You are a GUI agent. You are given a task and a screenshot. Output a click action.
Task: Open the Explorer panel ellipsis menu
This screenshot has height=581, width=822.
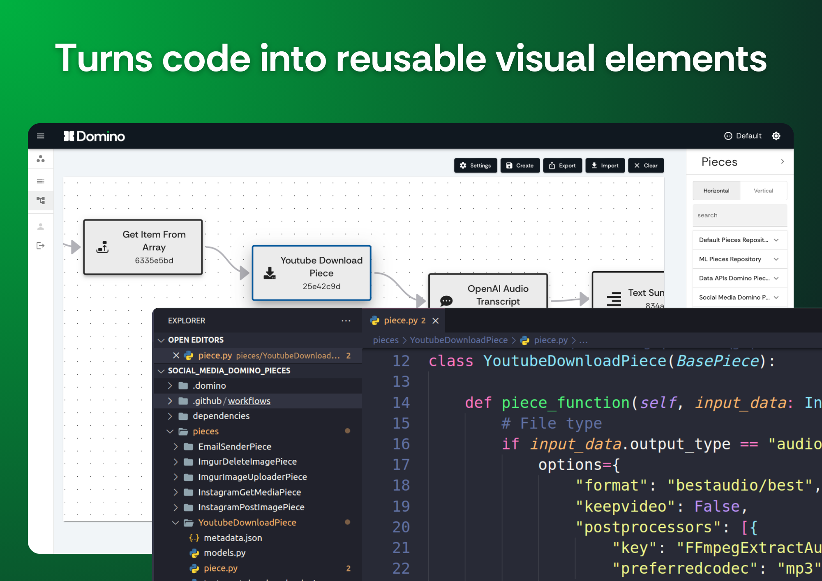coord(346,320)
